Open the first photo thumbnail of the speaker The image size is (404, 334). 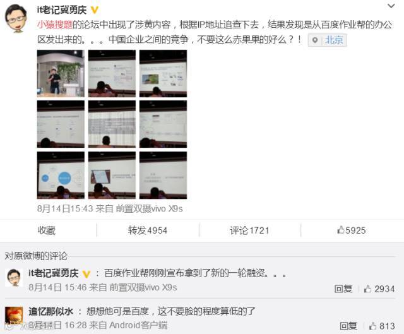(61, 73)
